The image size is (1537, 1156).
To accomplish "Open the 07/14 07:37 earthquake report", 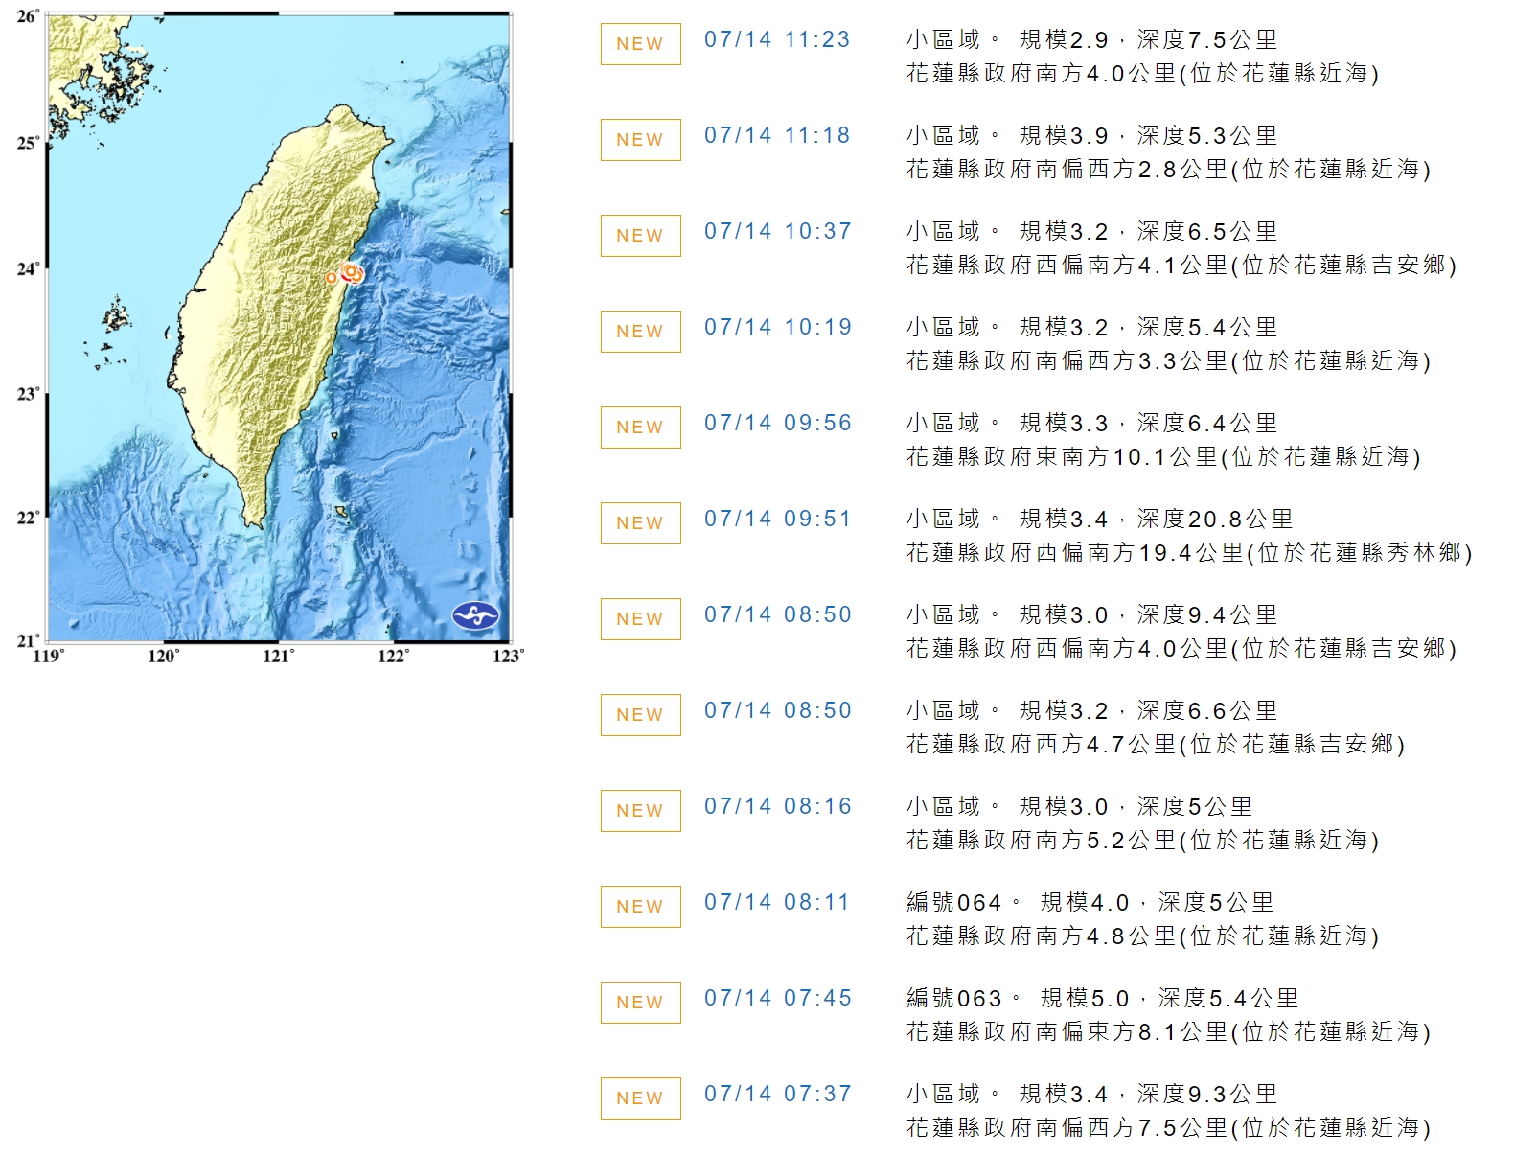I will click(x=778, y=1095).
